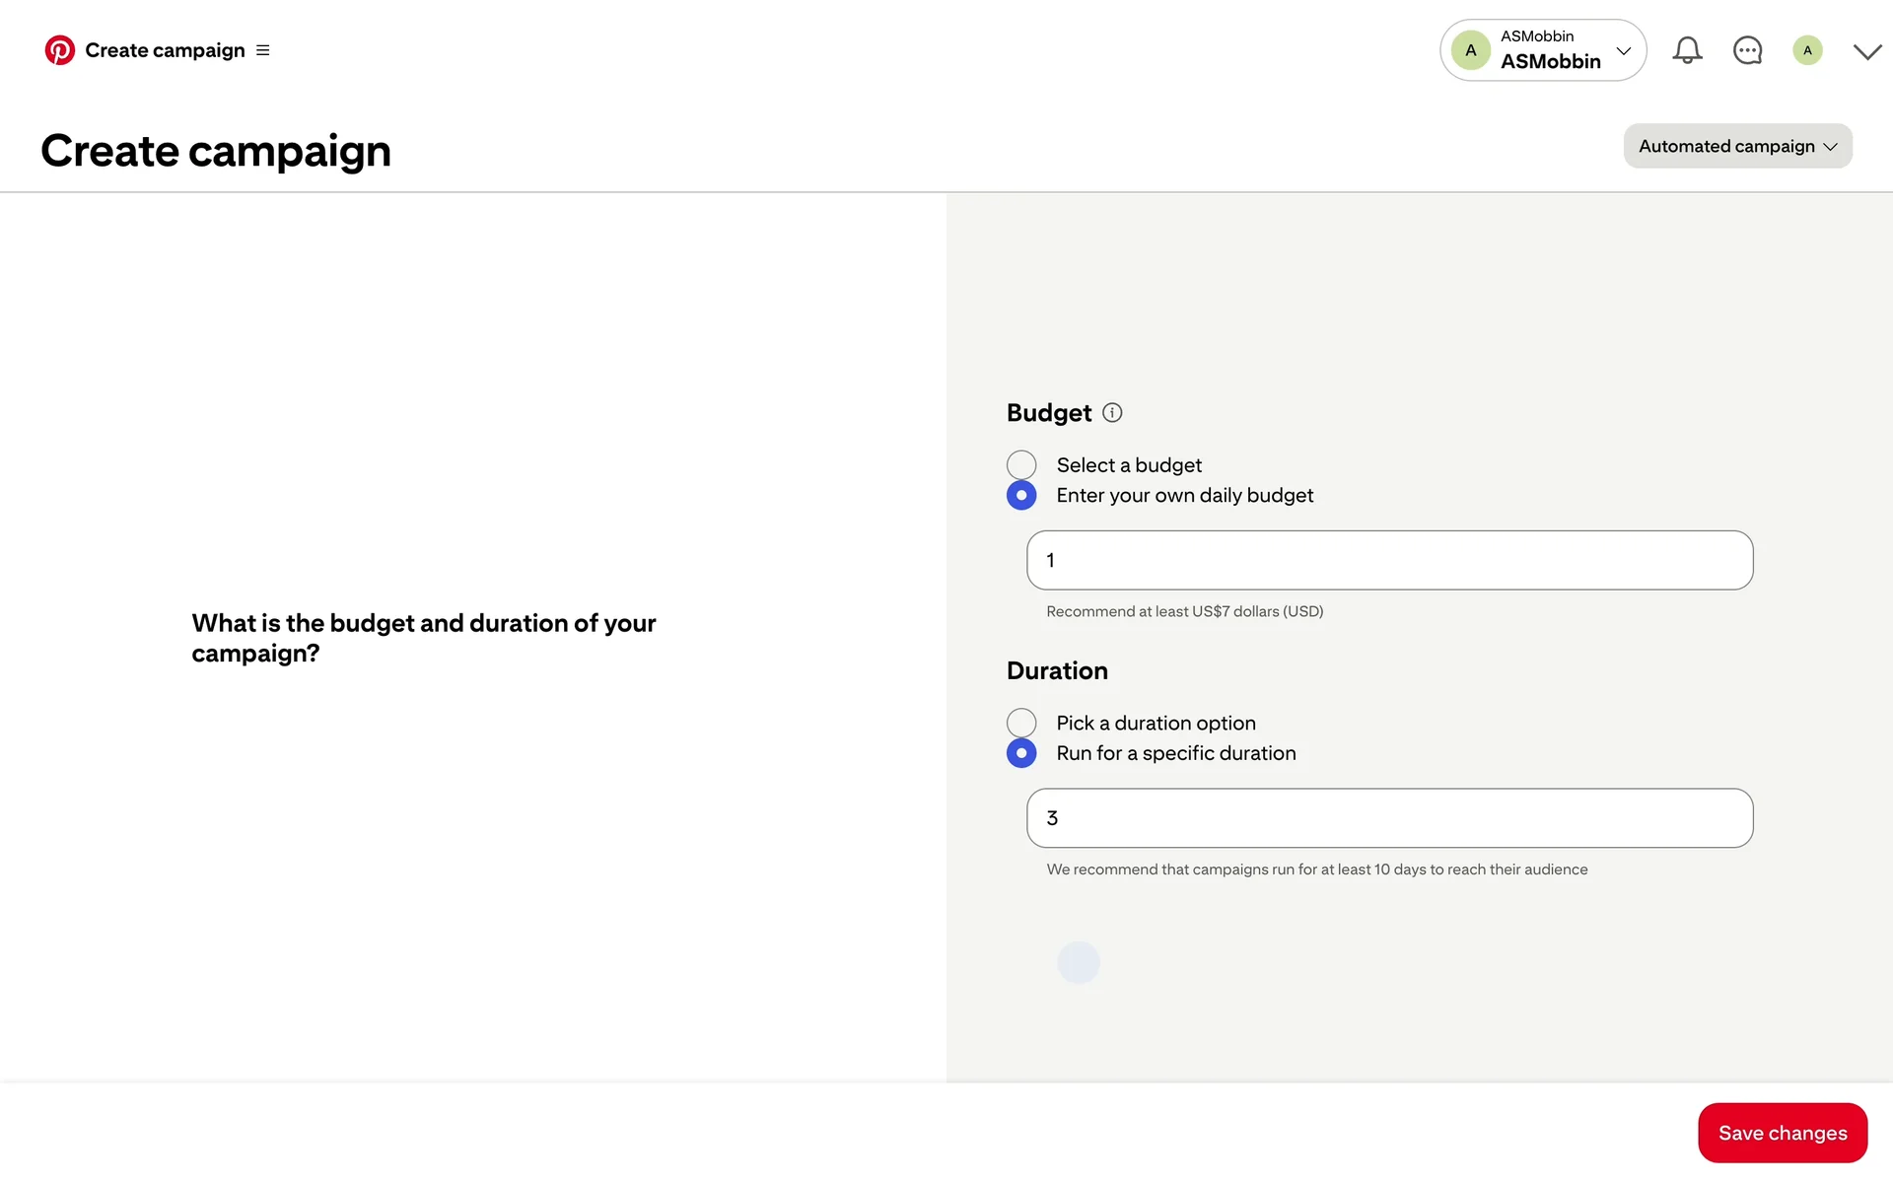Screen dimensions: 1893x1183
Task: Open the Automated campaign dropdown
Action: tap(1737, 146)
